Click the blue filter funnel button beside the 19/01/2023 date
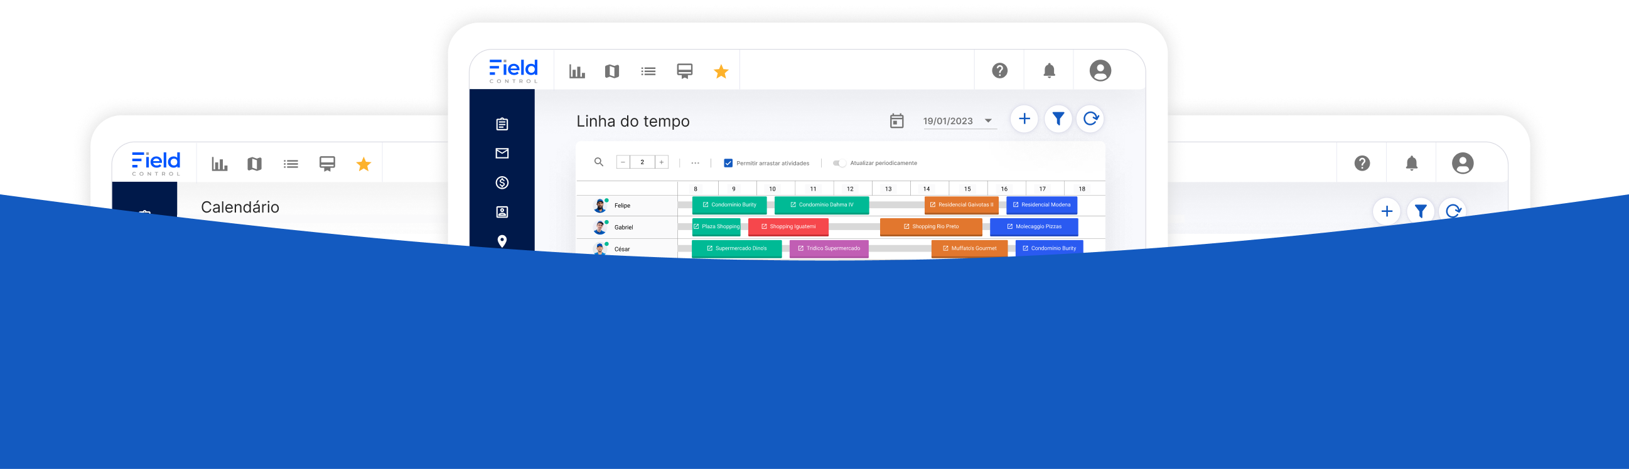This screenshot has height=469, width=1629. pos(1058,119)
